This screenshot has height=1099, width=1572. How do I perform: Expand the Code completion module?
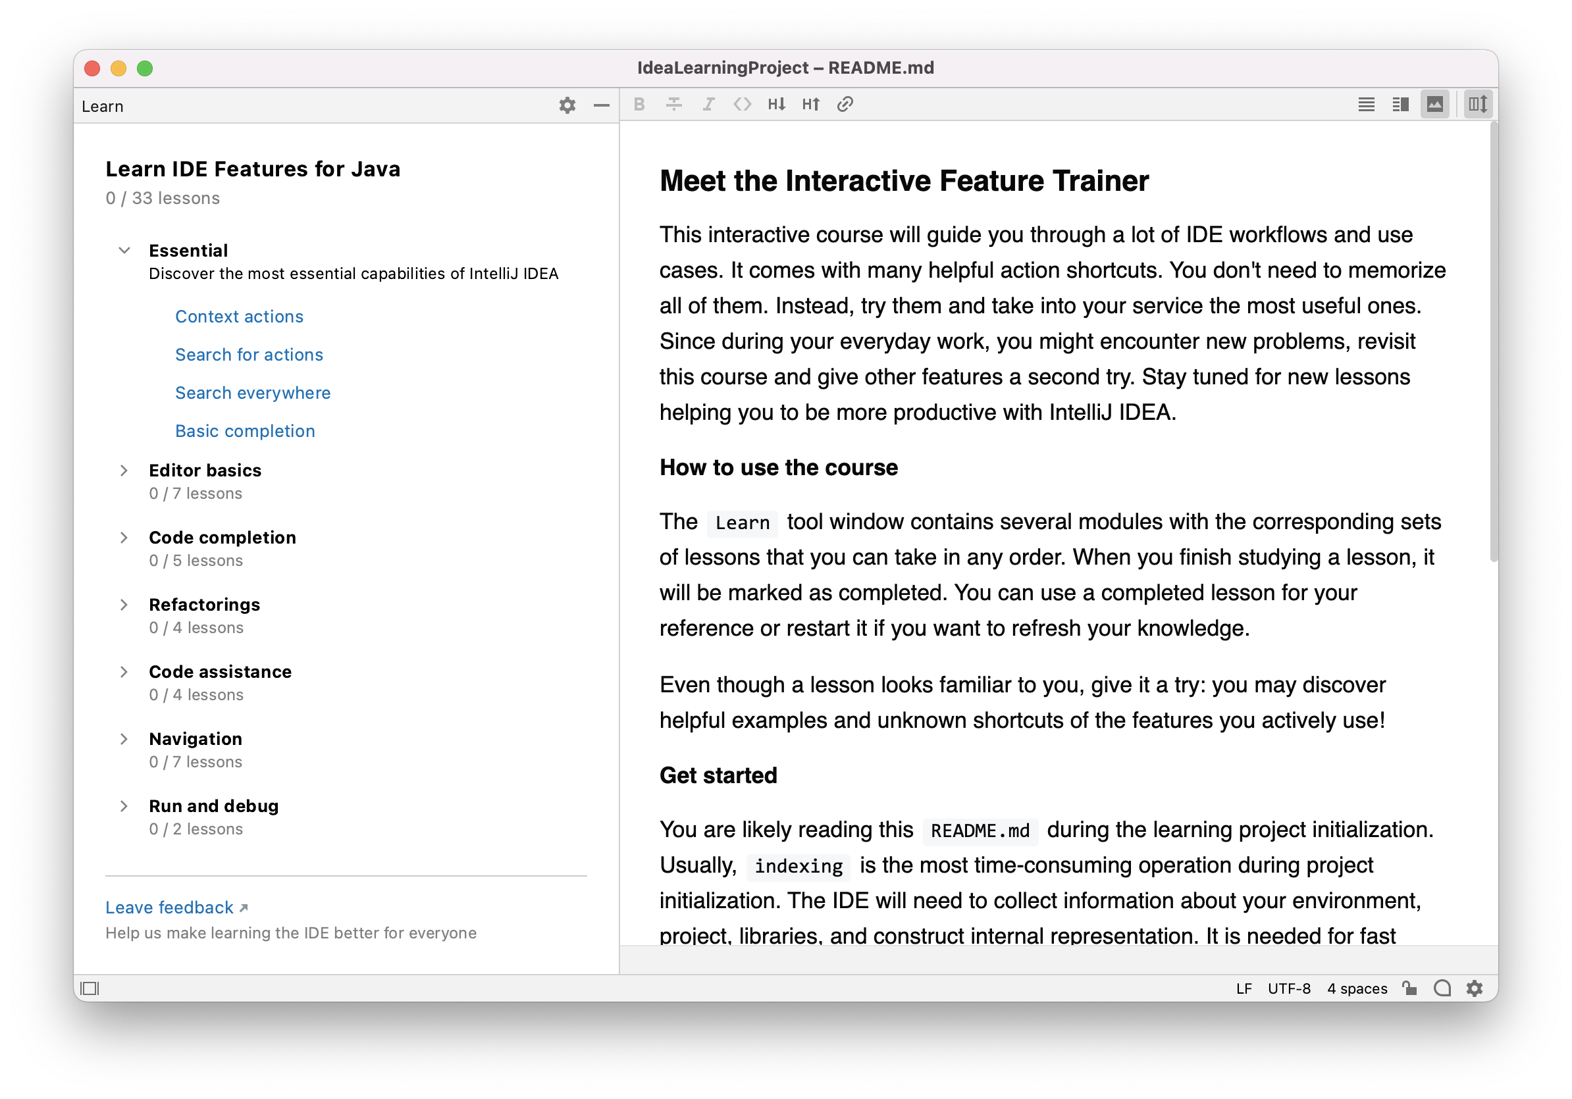click(124, 537)
